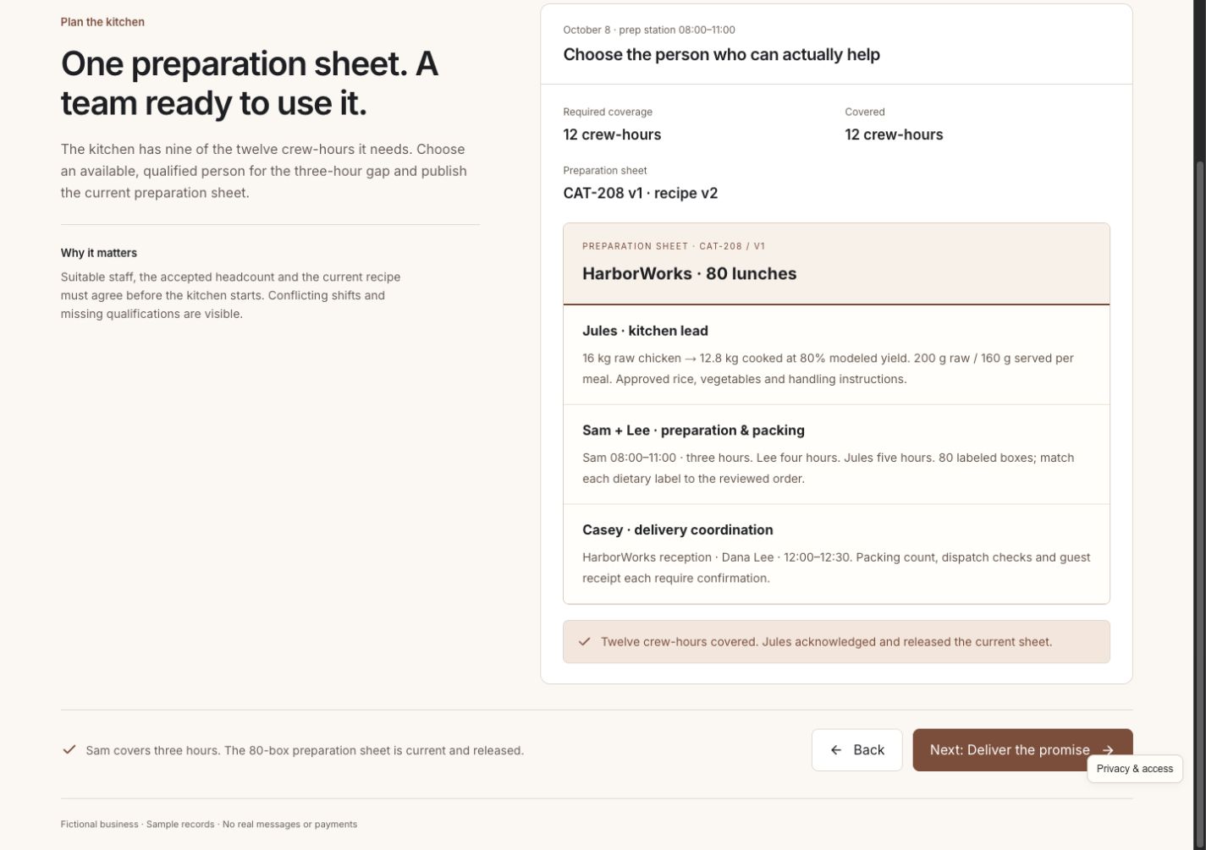
Task: Click the HarborWorks reception · Dana Lee description
Action: (x=836, y=568)
